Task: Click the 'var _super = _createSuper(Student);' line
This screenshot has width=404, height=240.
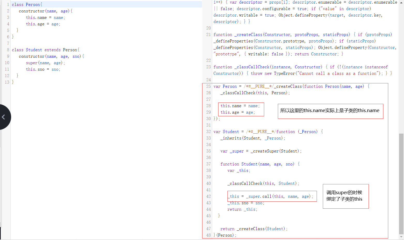Action: [261, 151]
